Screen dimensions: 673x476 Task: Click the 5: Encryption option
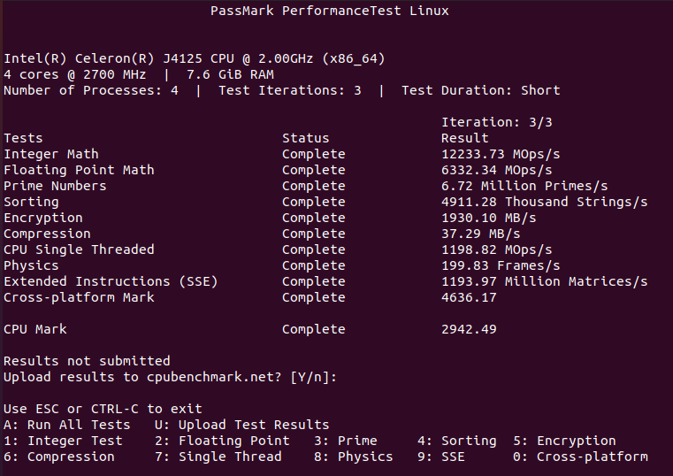(564, 441)
